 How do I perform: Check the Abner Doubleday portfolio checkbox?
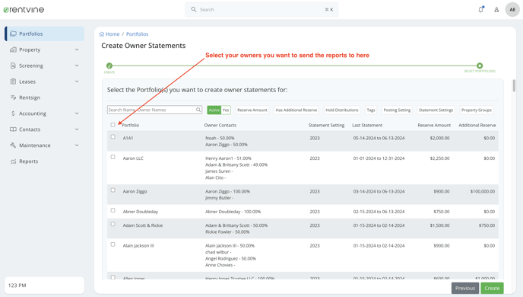point(113,210)
